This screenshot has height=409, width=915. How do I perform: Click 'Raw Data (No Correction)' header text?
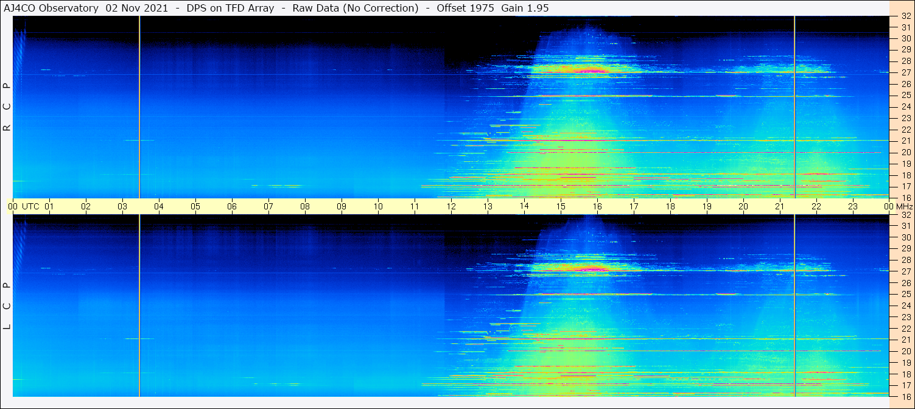[x=355, y=8]
